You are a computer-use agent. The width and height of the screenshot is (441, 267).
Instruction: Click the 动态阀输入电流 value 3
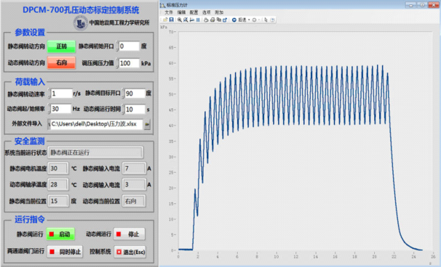pos(134,184)
